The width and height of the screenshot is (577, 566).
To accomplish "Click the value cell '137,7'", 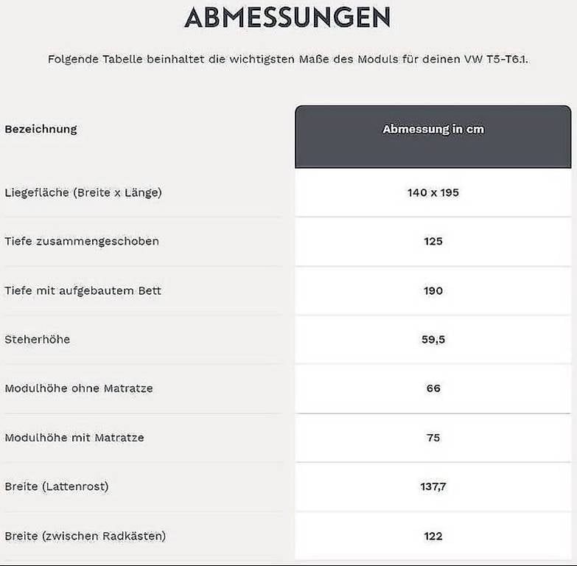I will point(433,486).
